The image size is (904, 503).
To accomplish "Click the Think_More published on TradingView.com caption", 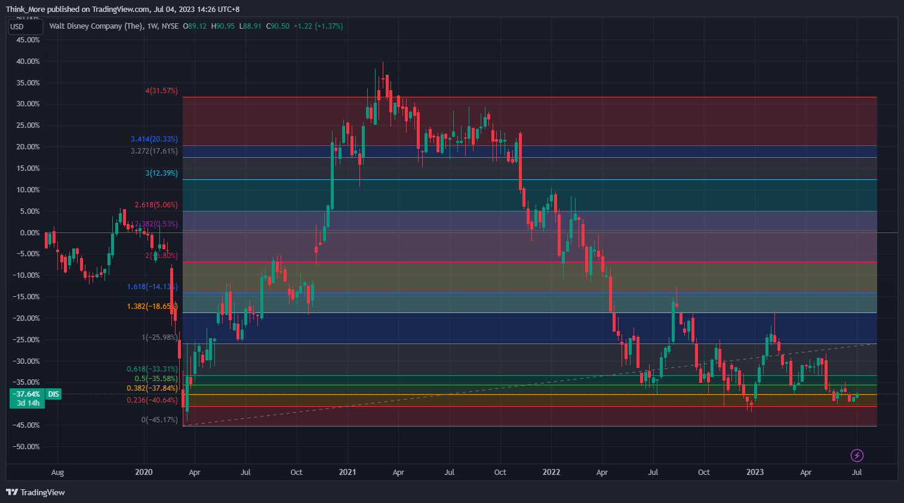I will point(122,9).
